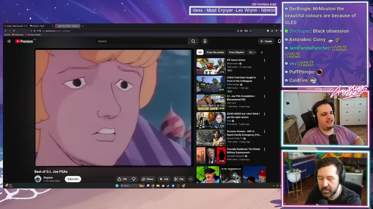Viewport: 373px width, 209px height.
Task: Close the Best of G.I. Joe PSAs tab
Action: point(78,26)
